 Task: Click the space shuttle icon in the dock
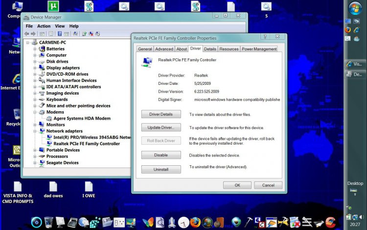(172, 223)
